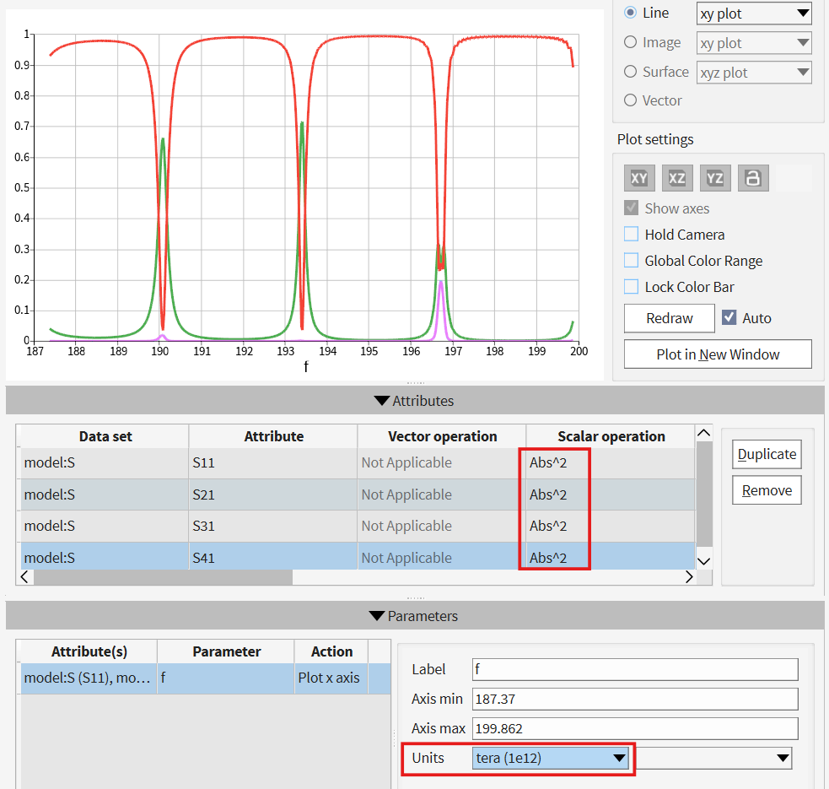Click the Axis min input field

click(x=635, y=699)
